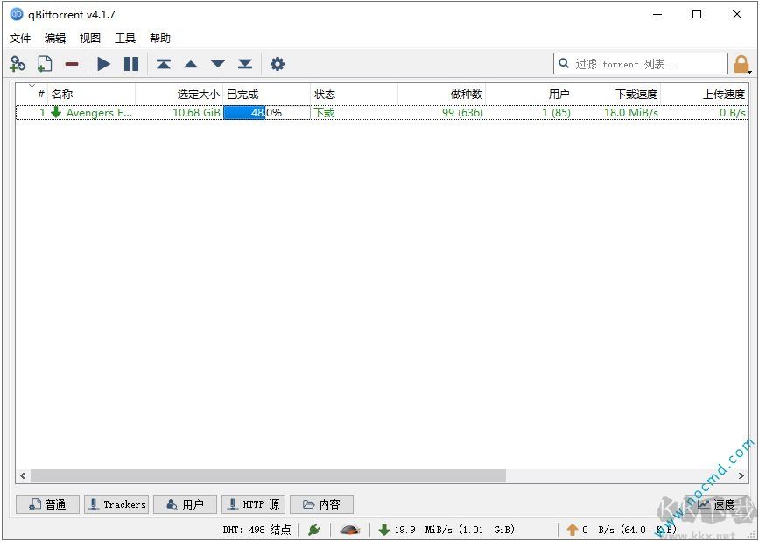The image size is (759, 542).
Task: Click the connection status plug icon
Action: click(x=314, y=530)
